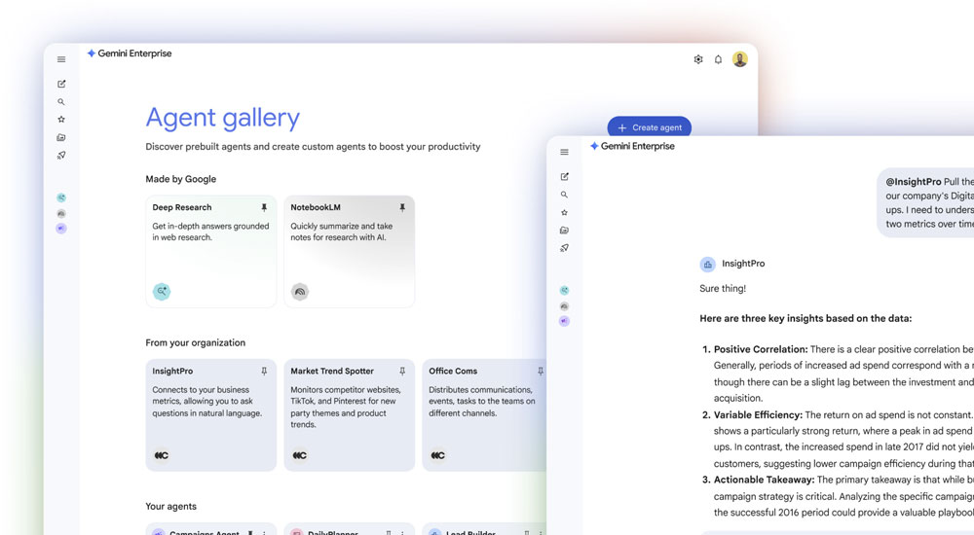Open hamburger menu in chat window
The width and height of the screenshot is (974, 535).
(x=564, y=152)
